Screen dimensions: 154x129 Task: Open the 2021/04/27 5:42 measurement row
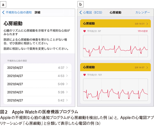click(x=37, y=100)
